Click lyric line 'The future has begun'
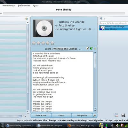Image resolution: width=128 pixels, height=128 pixels. [43, 97]
